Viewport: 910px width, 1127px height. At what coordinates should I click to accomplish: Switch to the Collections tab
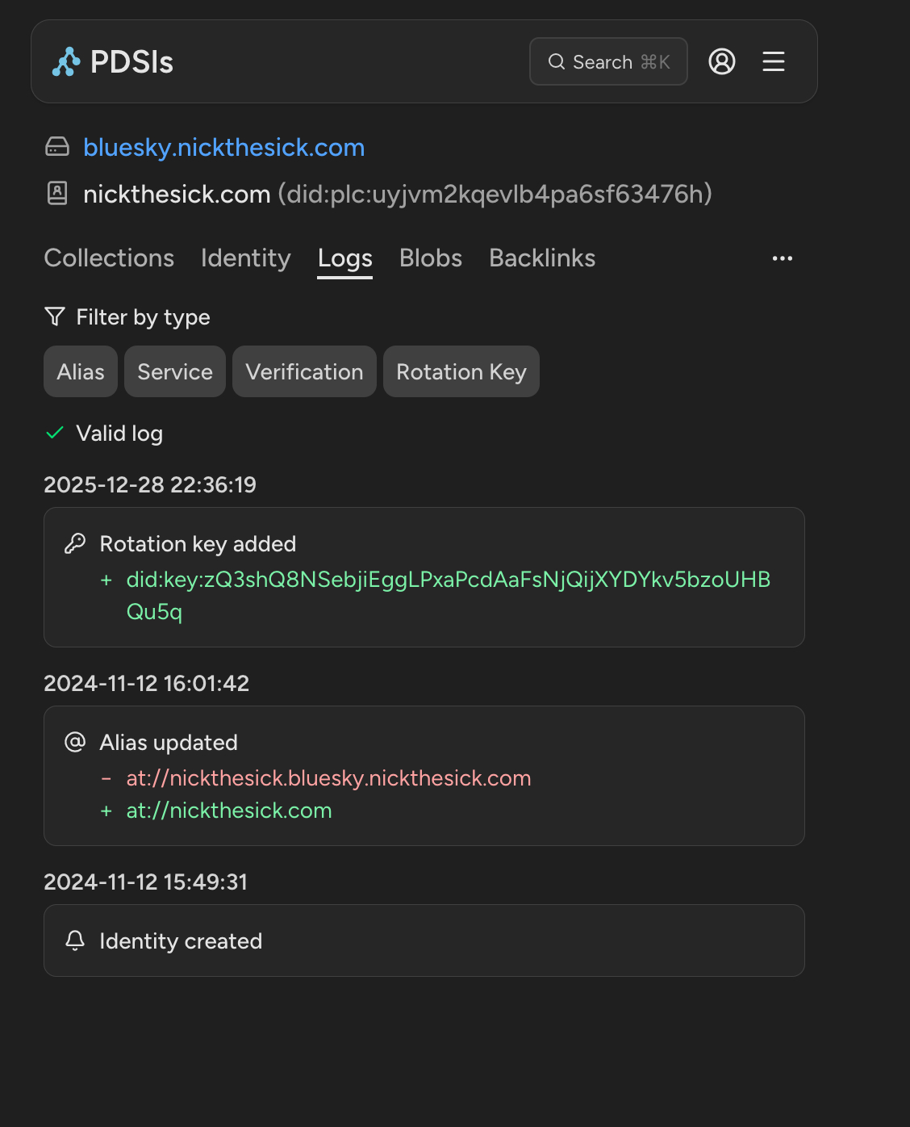[x=109, y=258]
